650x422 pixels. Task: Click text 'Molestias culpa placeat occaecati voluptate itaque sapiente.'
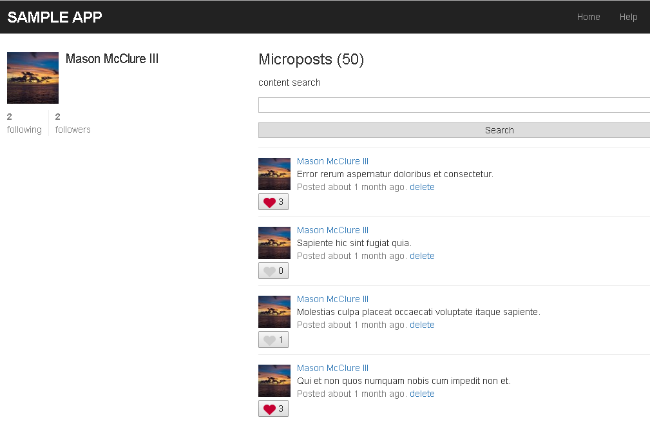(419, 312)
